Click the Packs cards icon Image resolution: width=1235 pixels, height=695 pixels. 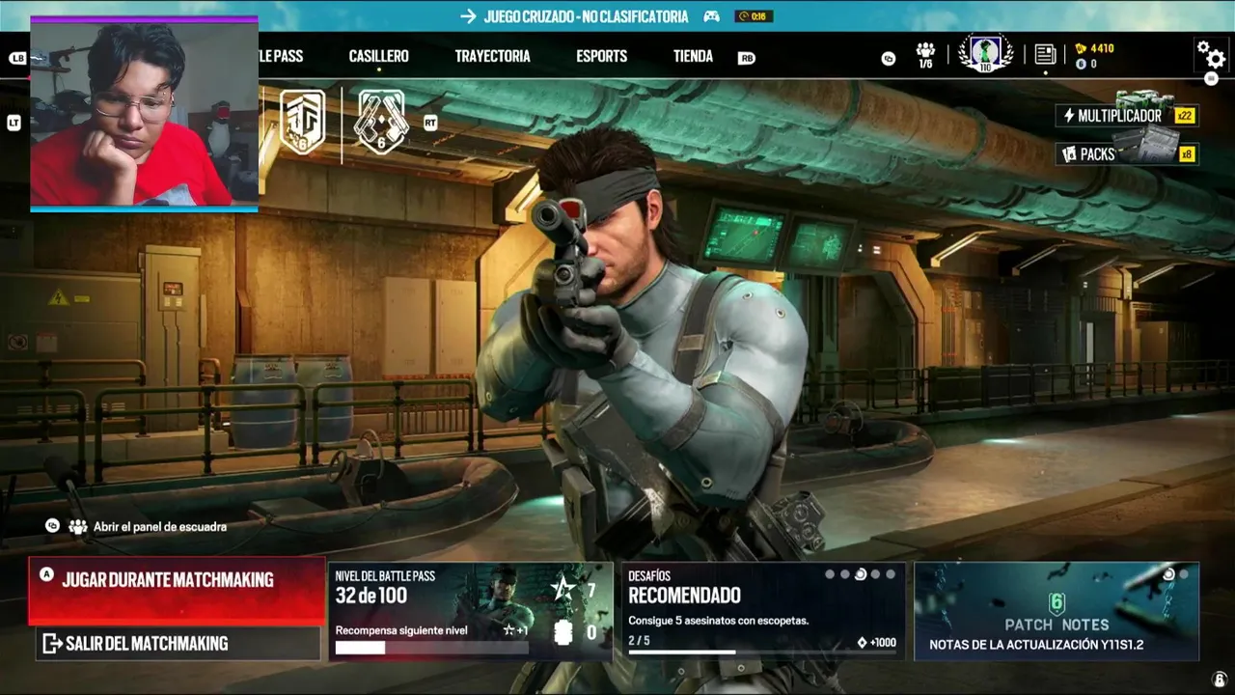[1069, 154]
